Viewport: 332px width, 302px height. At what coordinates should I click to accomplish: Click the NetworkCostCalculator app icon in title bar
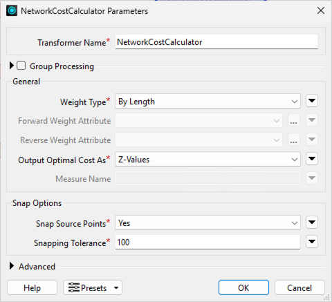pos(12,10)
